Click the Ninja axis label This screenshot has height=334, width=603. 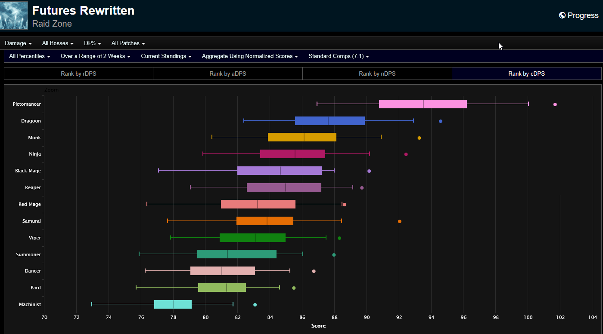click(35, 154)
